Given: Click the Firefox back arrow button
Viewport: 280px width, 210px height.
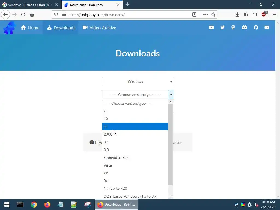Looking at the screenshot, I should tap(5, 14).
